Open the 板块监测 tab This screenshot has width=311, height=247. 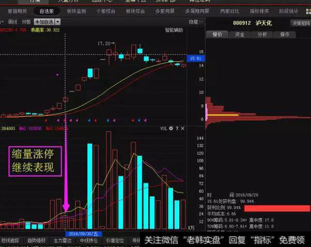coord(76,10)
